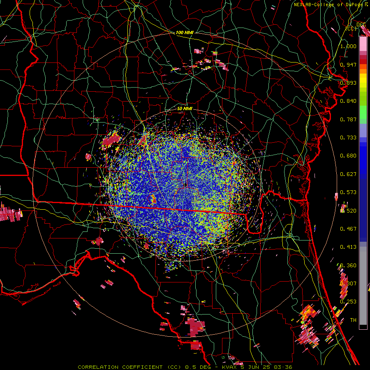Screen dimensions: 370x370
Task: Click the "100 NMI" range ring label
Action: (x=185, y=32)
